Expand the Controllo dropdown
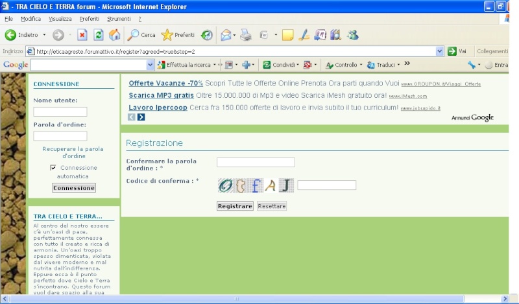Viewport: 519px width, 304px height. (361, 65)
